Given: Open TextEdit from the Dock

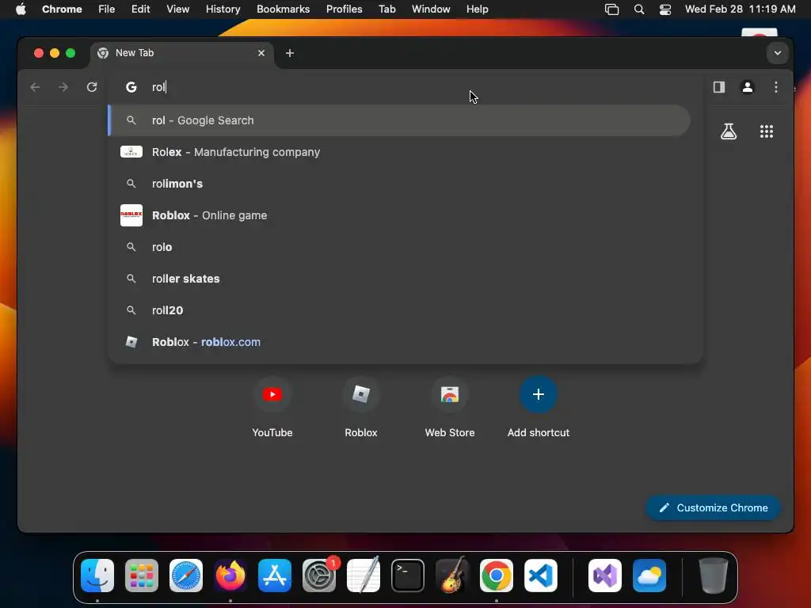Looking at the screenshot, I should point(363,576).
